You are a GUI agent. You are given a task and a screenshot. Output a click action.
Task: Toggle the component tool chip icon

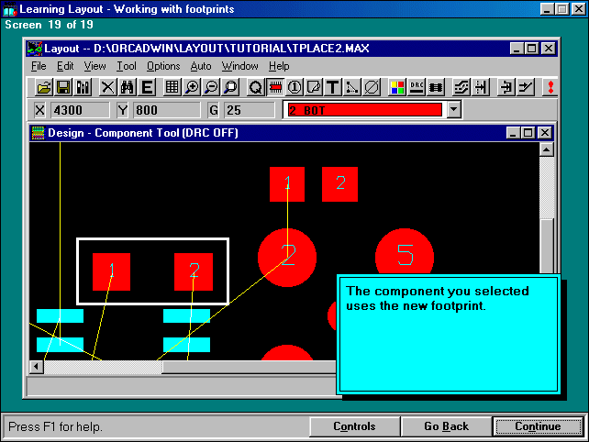(x=274, y=87)
